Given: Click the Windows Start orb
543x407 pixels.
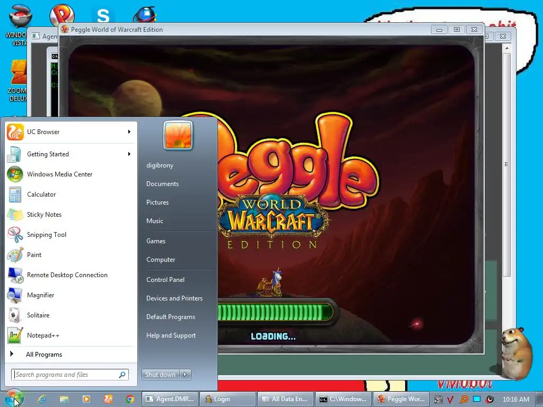Looking at the screenshot, I should click(x=14, y=399).
